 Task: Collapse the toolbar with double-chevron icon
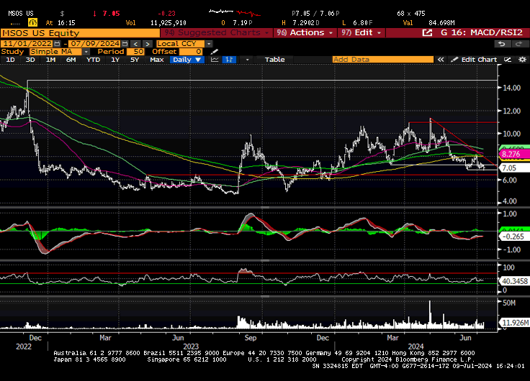pyautogui.click(x=441, y=60)
